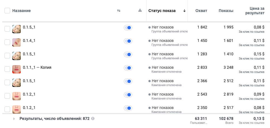Viewport: 270px width, 128px height.
Task: Turn off the toggle for ad 0.1.4_1
Action: pos(128,41)
